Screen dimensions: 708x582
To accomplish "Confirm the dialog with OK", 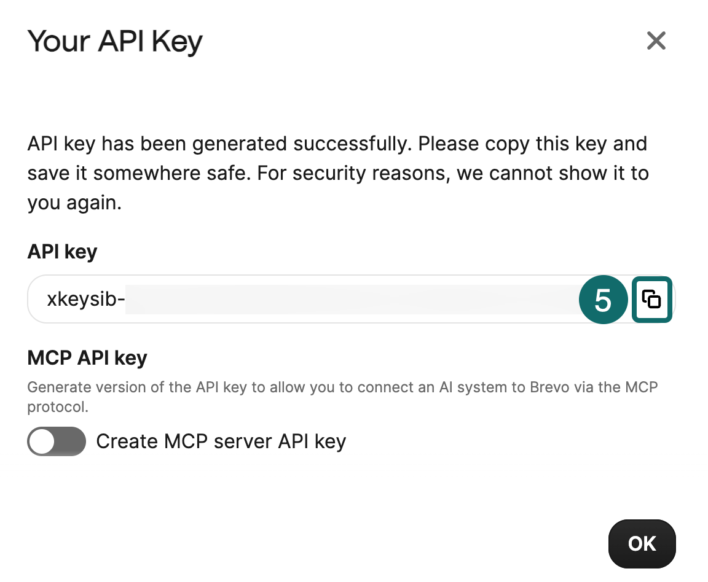I will pyautogui.click(x=642, y=544).
